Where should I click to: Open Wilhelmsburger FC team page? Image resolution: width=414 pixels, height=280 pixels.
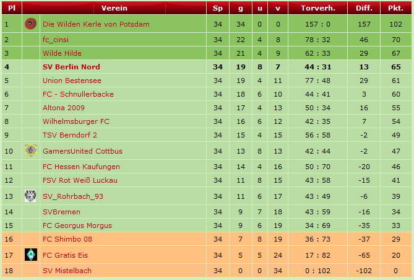(76, 121)
